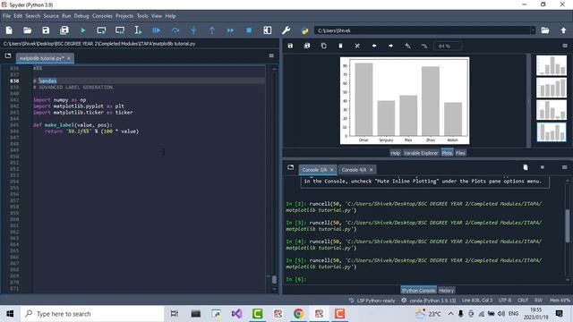
Task: Close the Console 3/A tab
Action: point(332,170)
